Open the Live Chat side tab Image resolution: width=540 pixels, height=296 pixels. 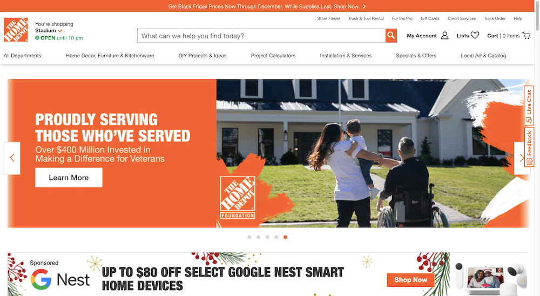(529, 106)
